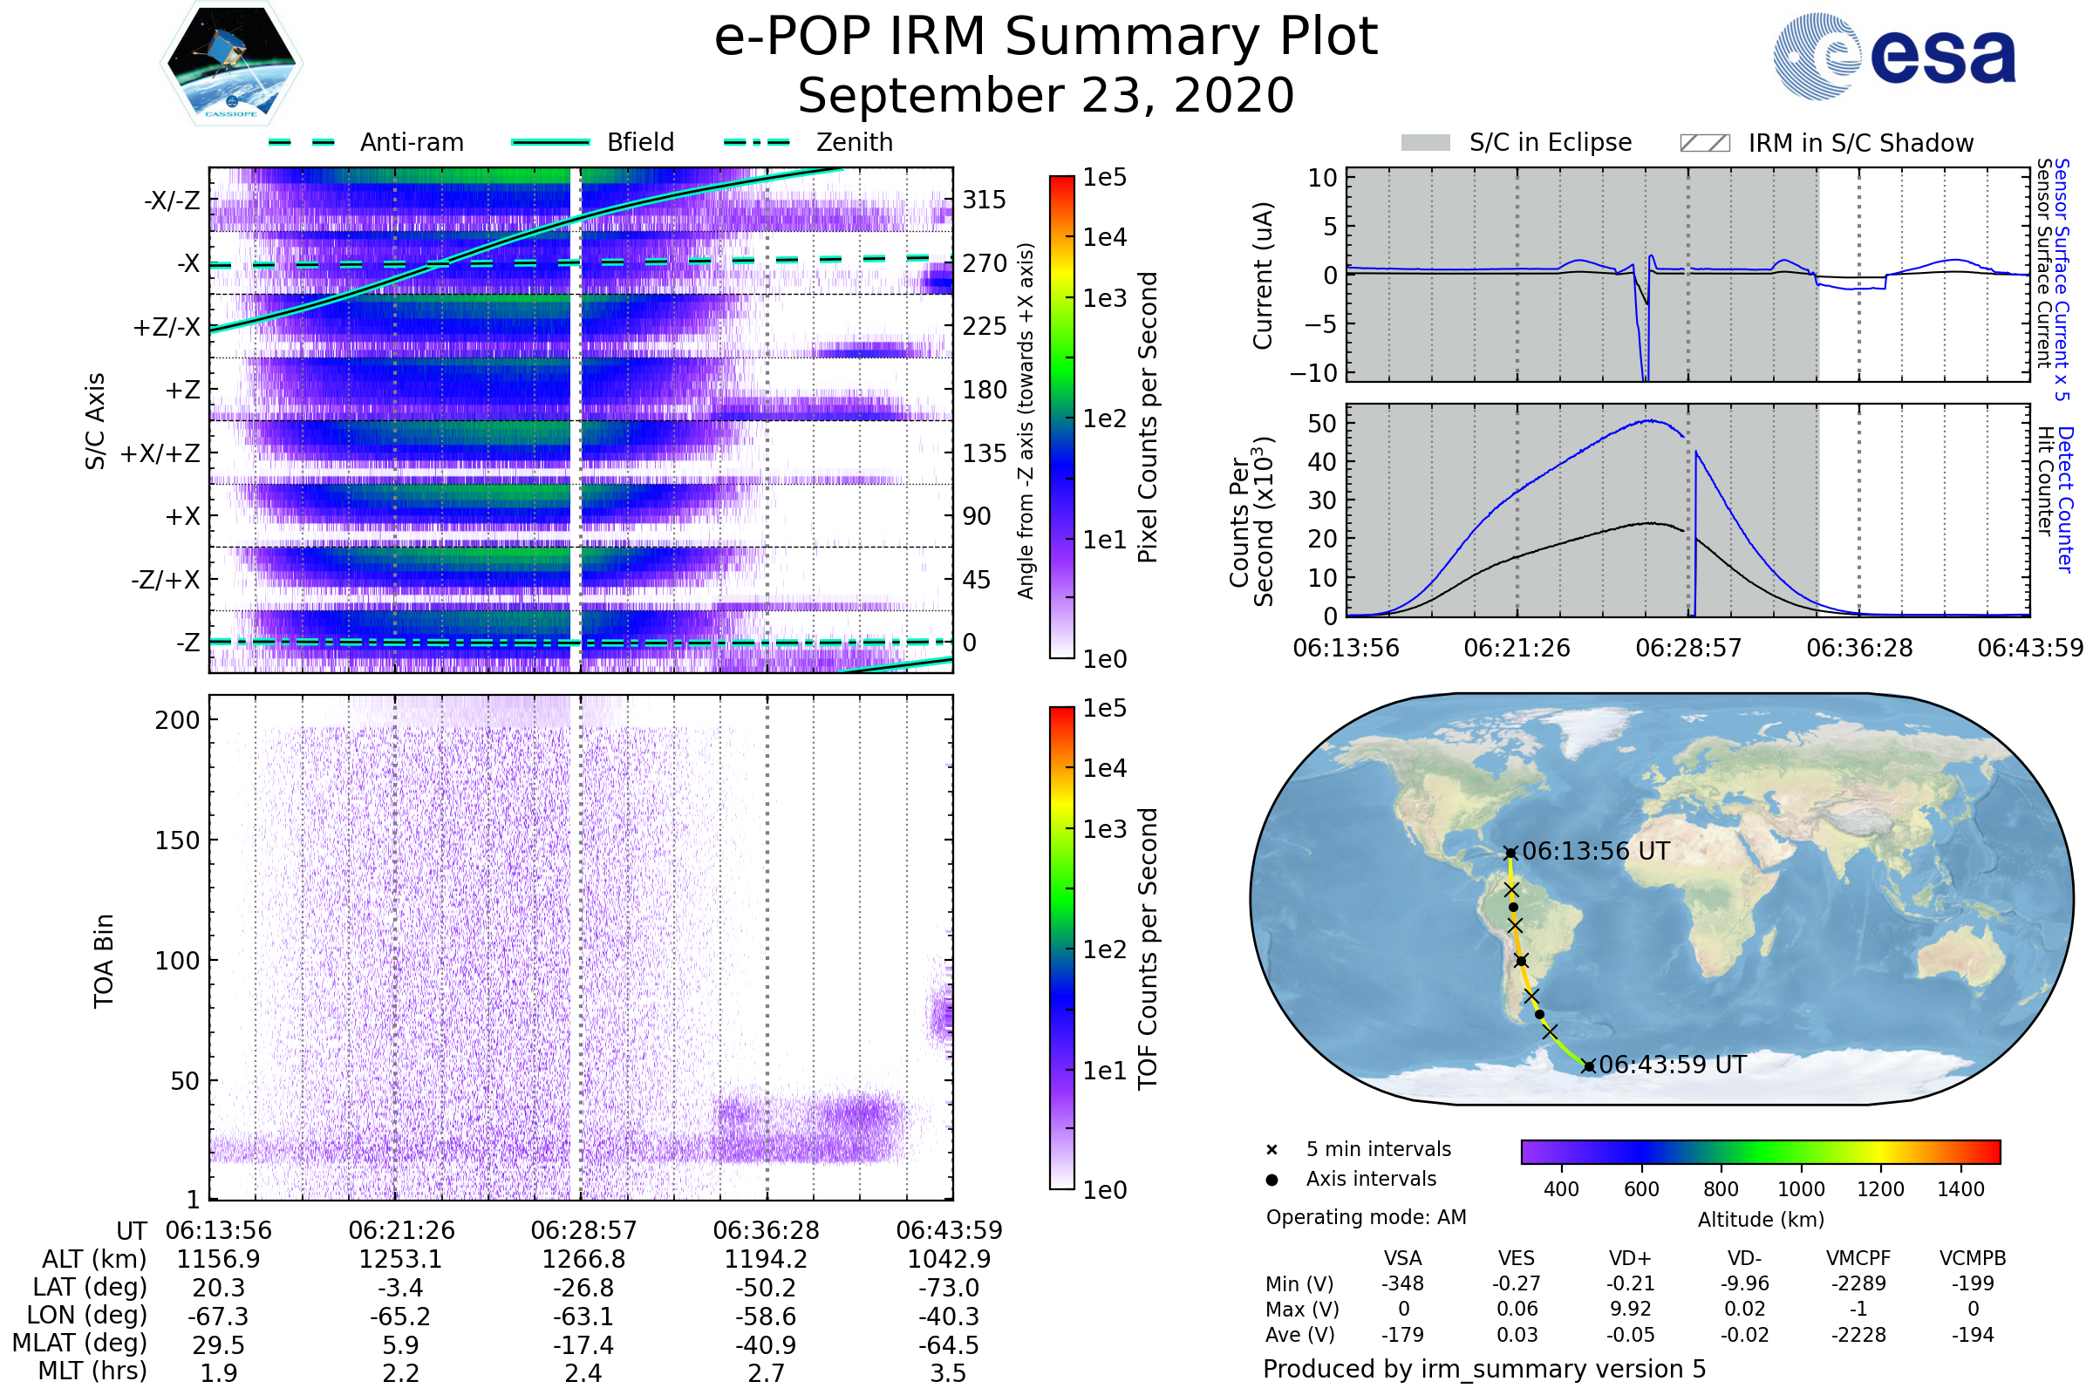The image size is (2093, 1395).
Task: Click the Pixel Counts per Second colorbar
Action: [x=1061, y=418]
